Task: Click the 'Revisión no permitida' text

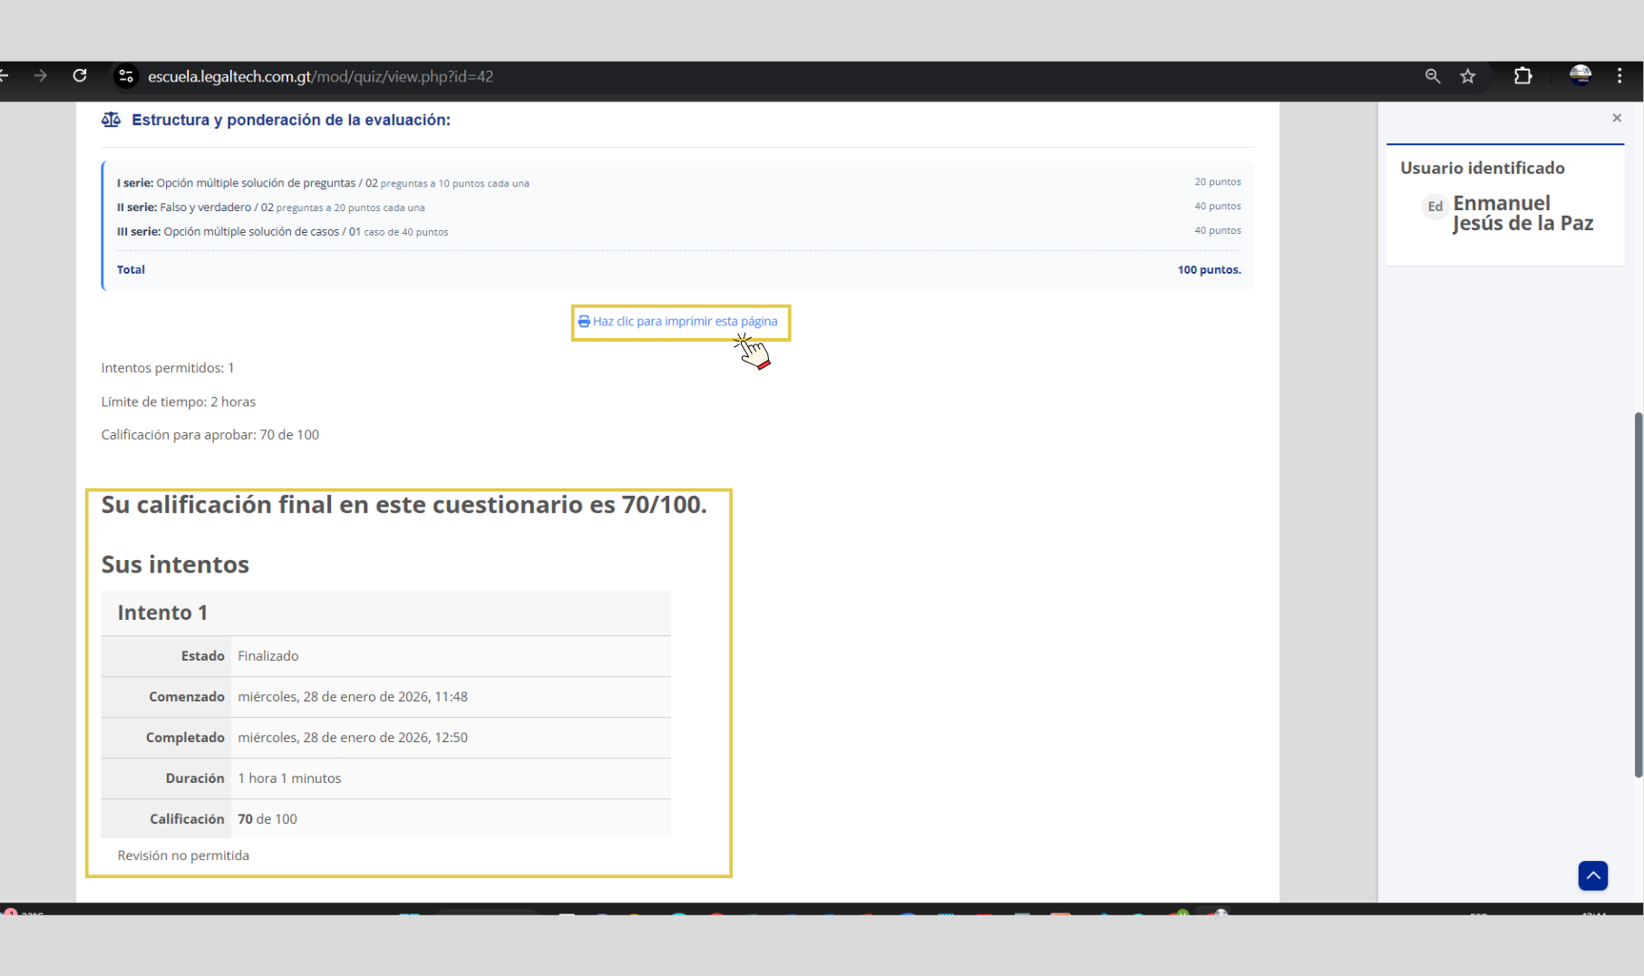Action: pyautogui.click(x=183, y=855)
